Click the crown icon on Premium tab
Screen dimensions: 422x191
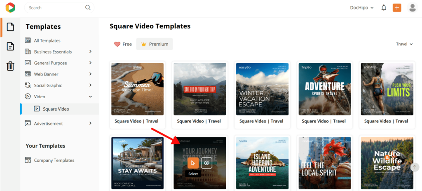[x=144, y=44]
